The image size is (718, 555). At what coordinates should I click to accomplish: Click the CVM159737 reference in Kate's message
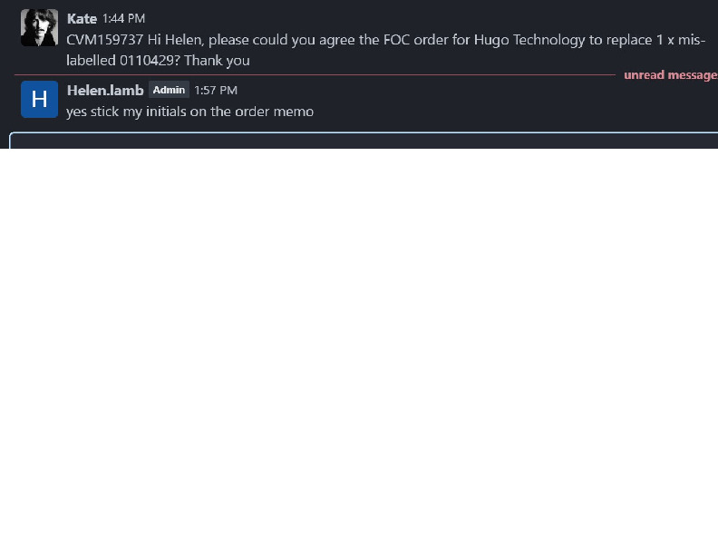point(103,39)
